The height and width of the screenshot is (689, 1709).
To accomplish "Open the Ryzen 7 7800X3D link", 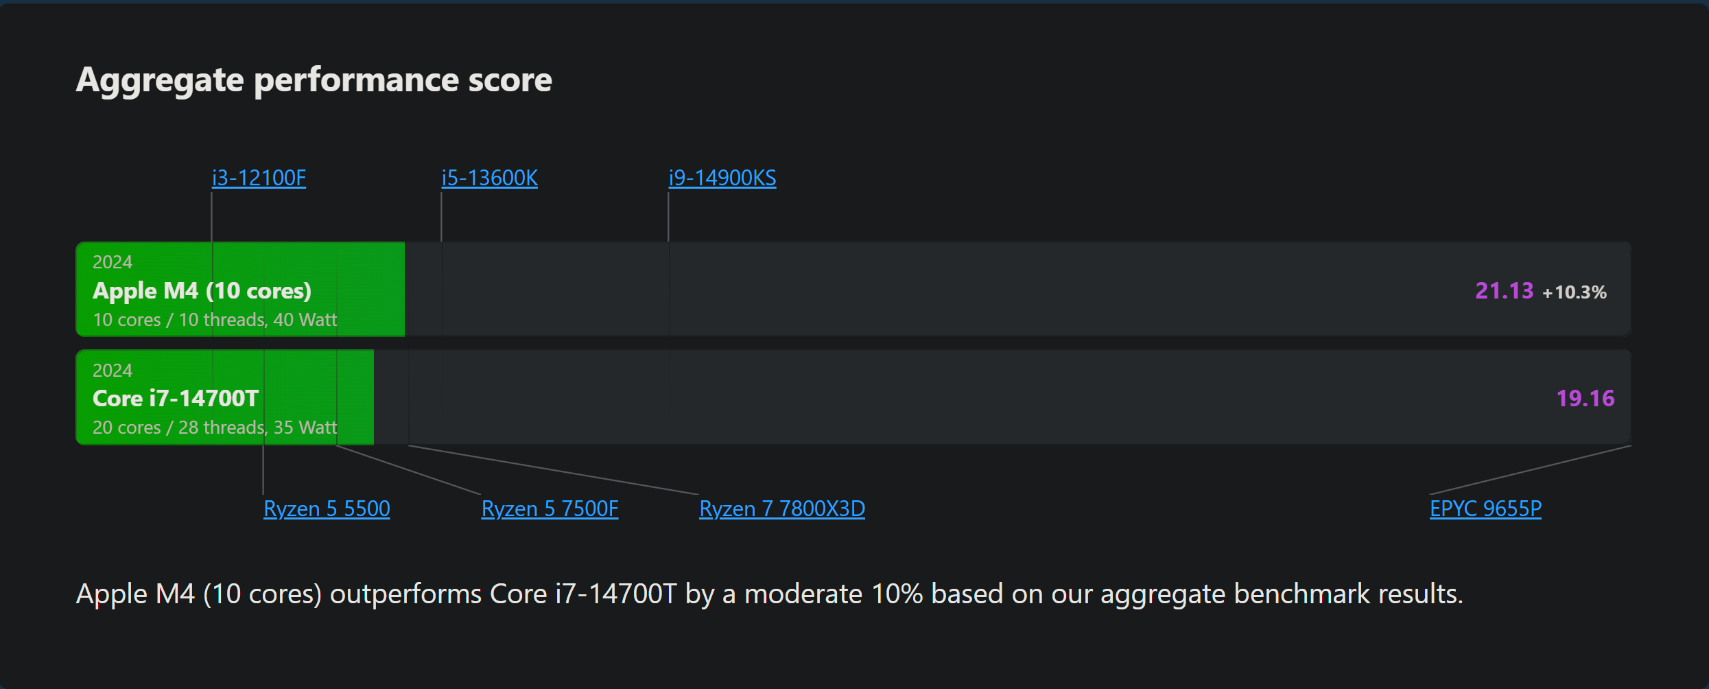I will [781, 509].
